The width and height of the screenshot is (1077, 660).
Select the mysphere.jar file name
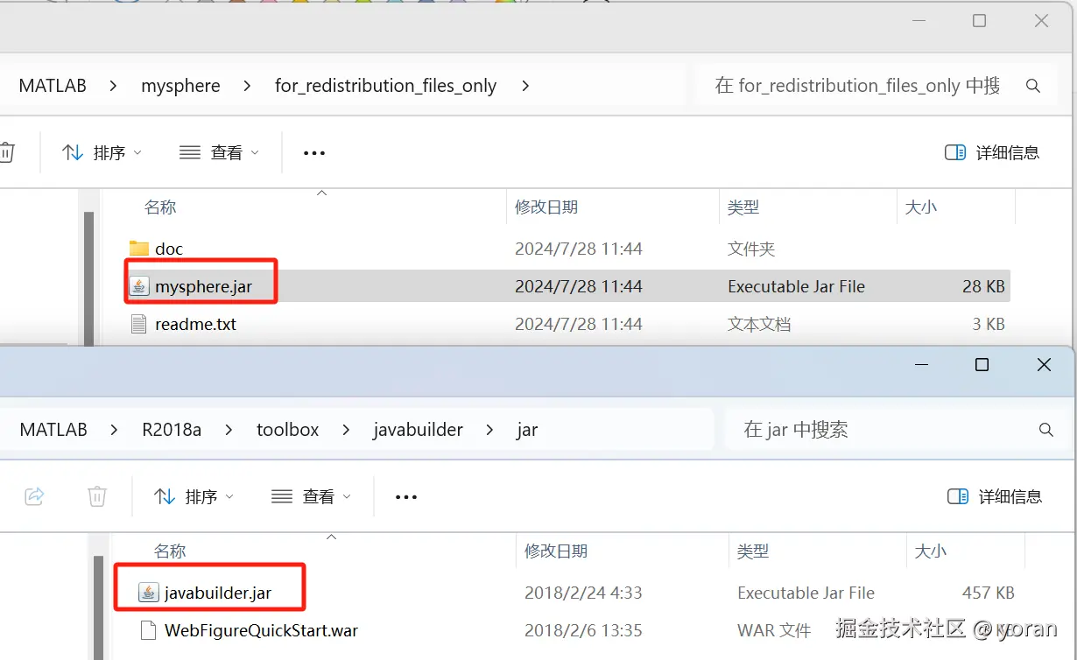(x=204, y=286)
